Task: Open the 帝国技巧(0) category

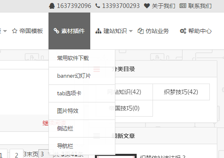Action: 124,108
